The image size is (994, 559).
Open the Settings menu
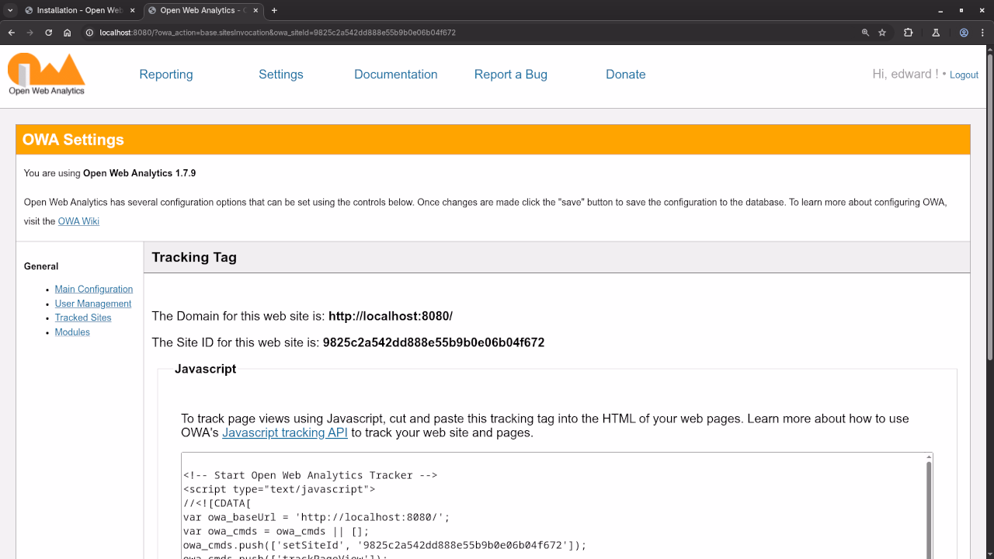click(x=281, y=75)
